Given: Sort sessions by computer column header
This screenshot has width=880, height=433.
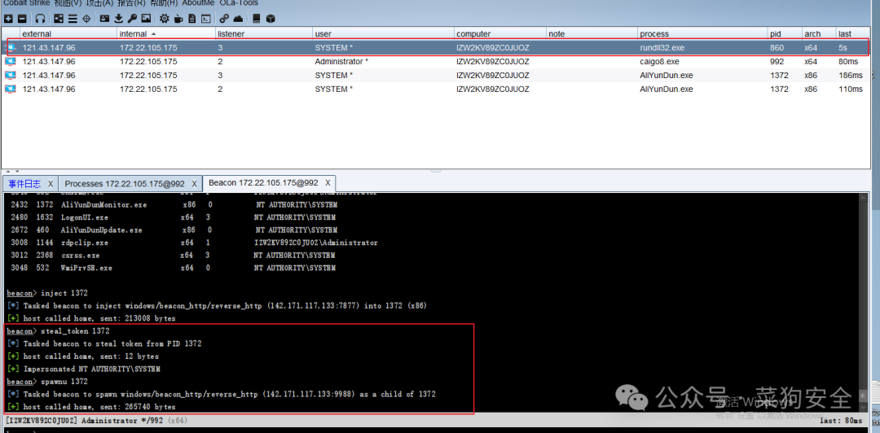Looking at the screenshot, I should [500, 33].
